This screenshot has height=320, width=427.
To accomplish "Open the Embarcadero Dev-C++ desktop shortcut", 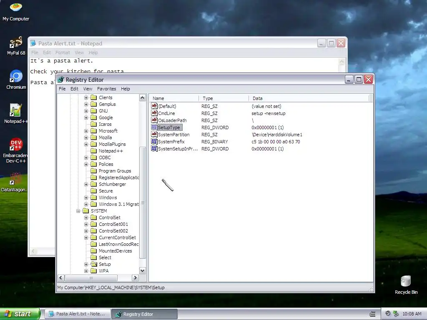I will point(16,150).
